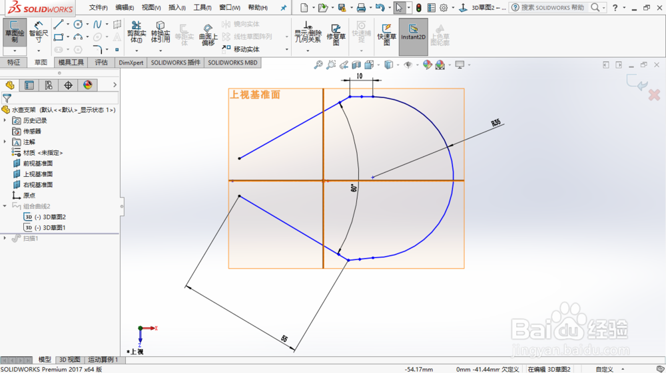
Task: Select the Spline sketch tool
Action: pyautogui.click(x=97, y=24)
